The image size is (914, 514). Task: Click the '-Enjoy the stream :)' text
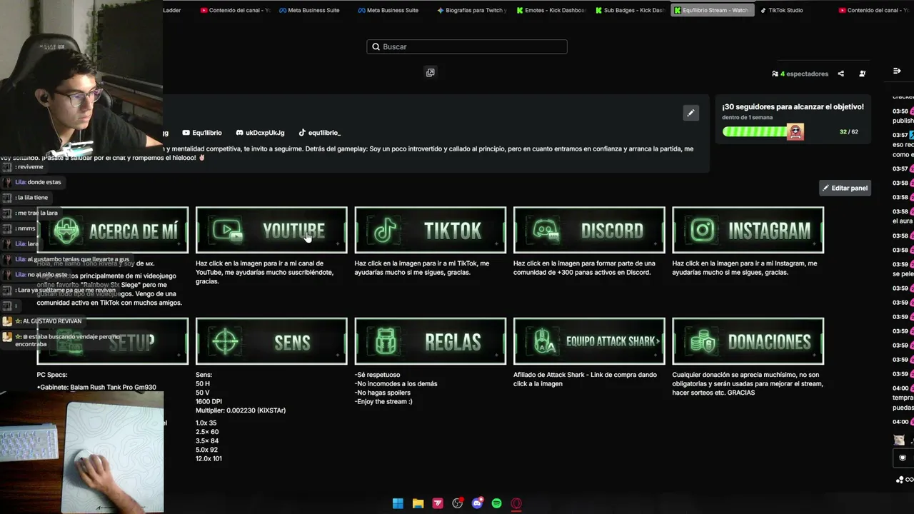point(383,401)
